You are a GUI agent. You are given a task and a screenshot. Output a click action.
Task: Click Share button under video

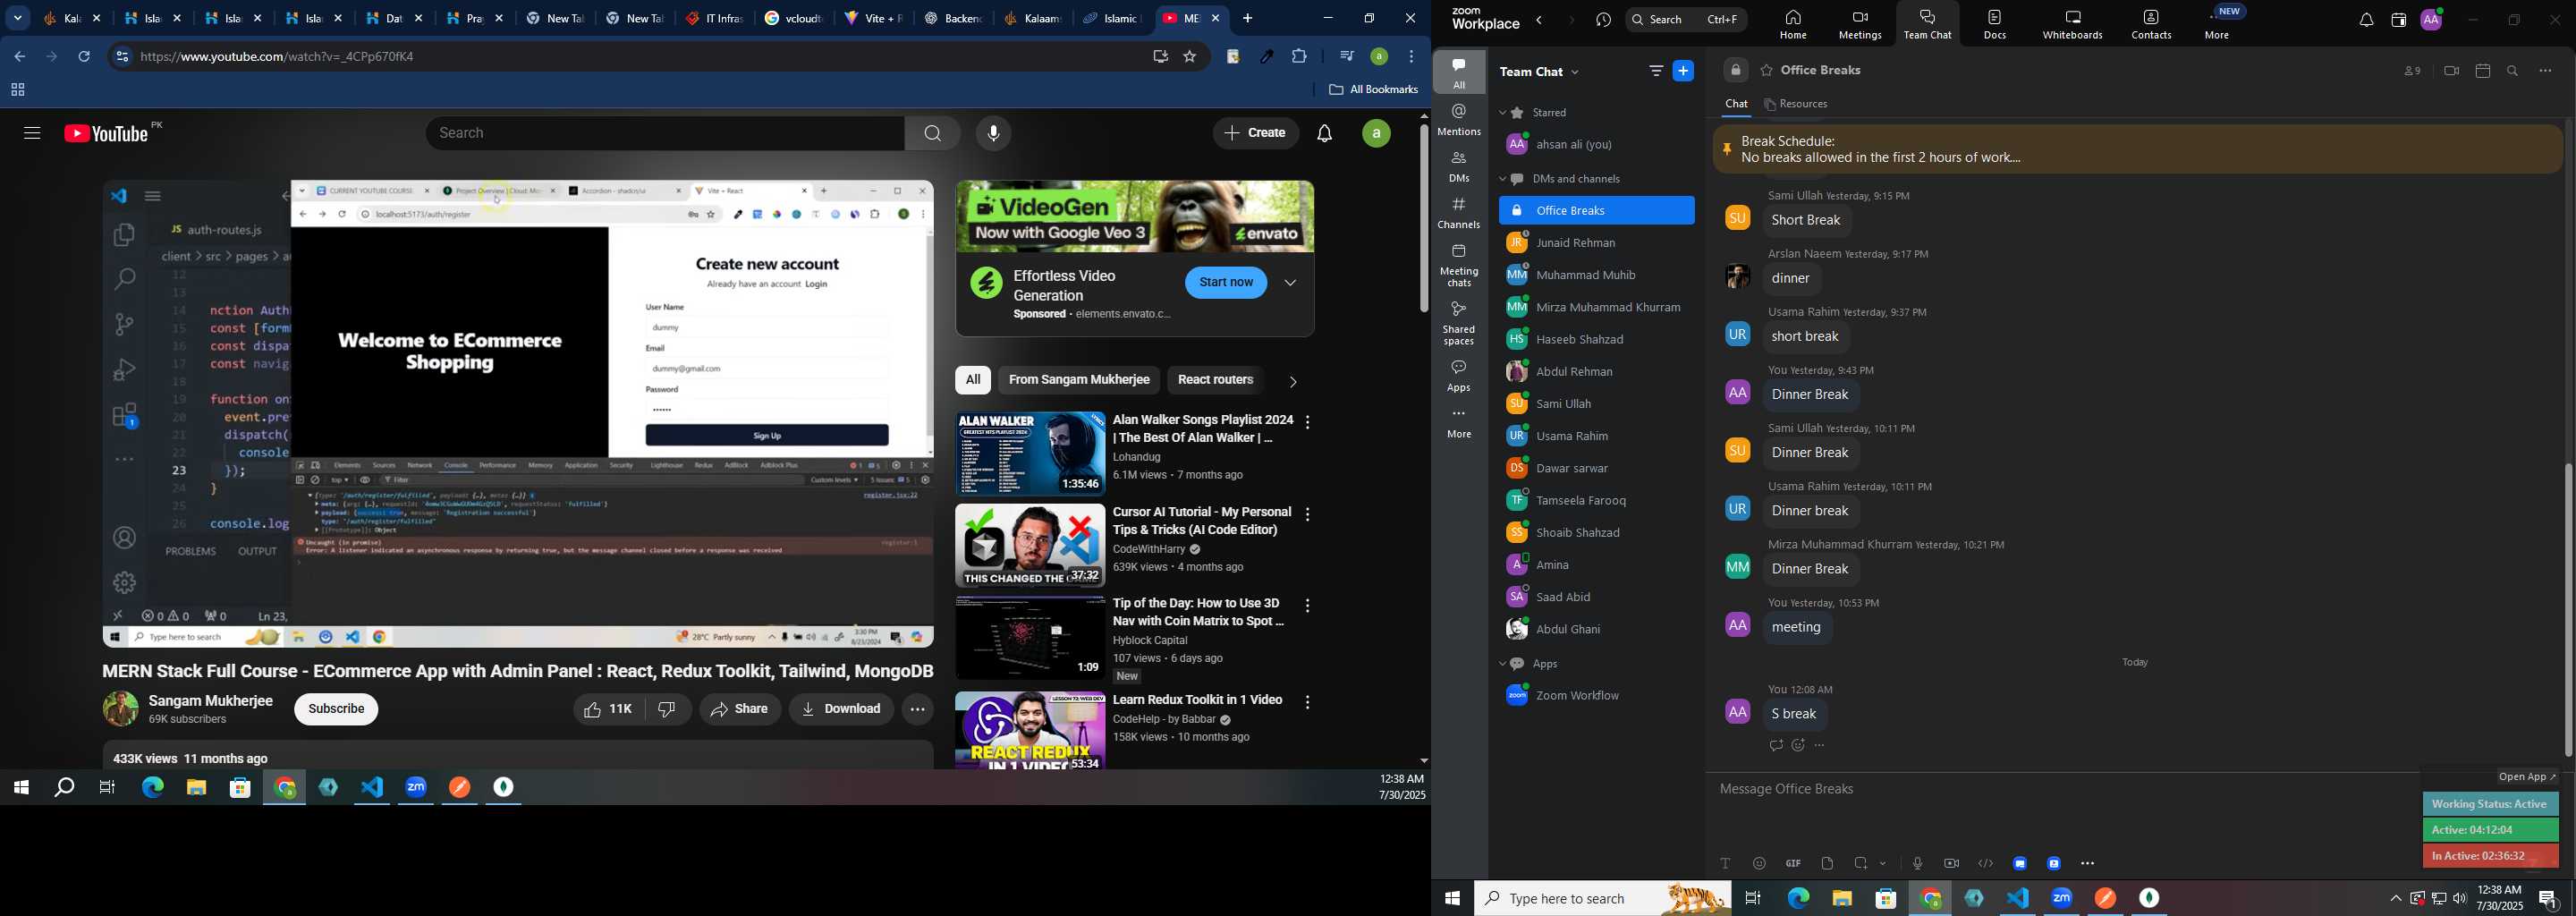click(740, 709)
